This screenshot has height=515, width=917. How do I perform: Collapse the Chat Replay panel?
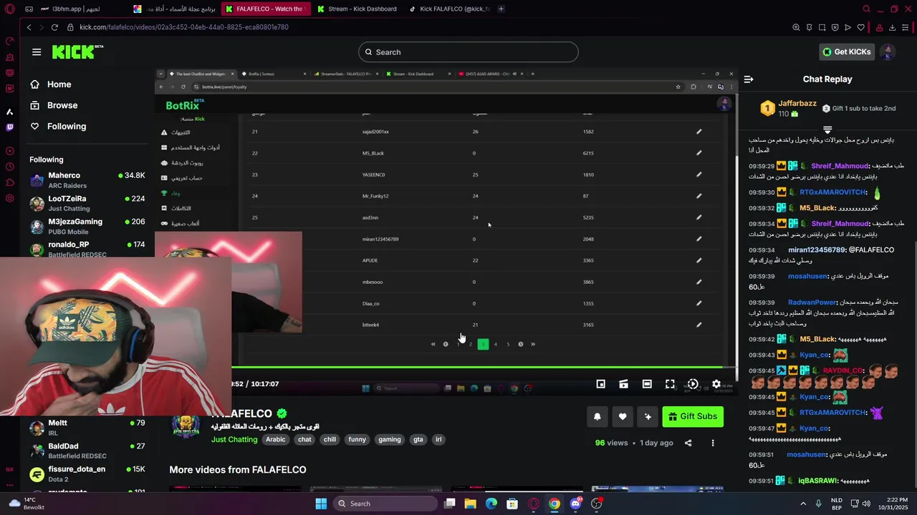coord(749,79)
